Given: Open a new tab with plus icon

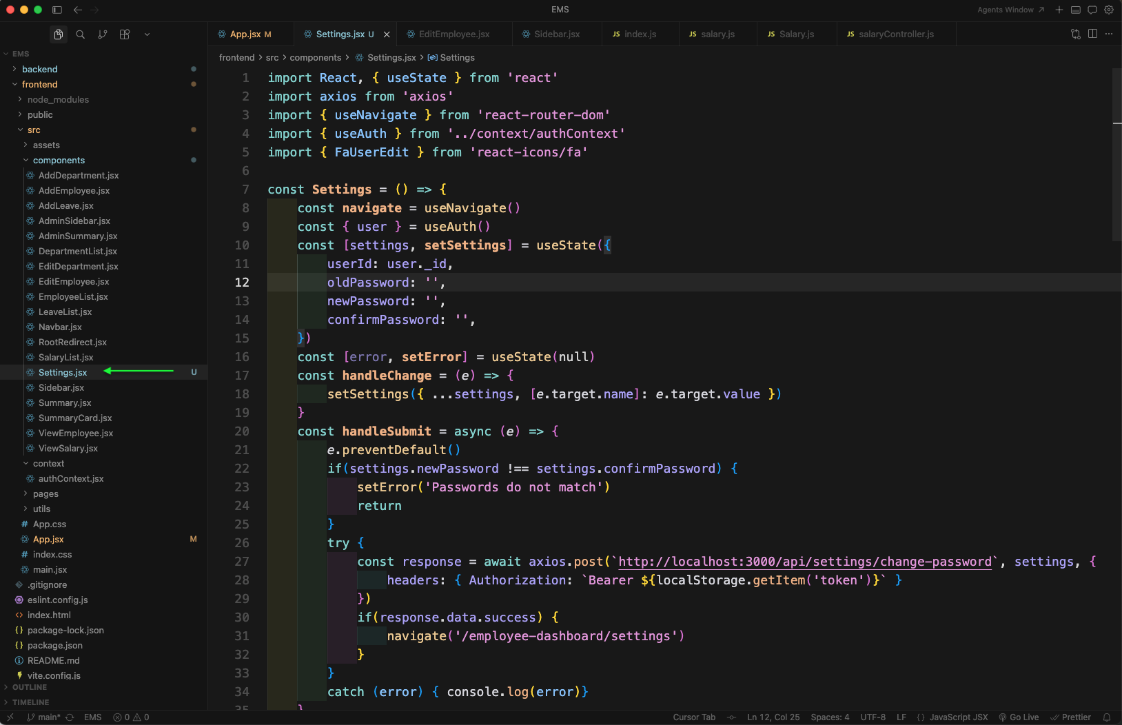Looking at the screenshot, I should (1059, 10).
